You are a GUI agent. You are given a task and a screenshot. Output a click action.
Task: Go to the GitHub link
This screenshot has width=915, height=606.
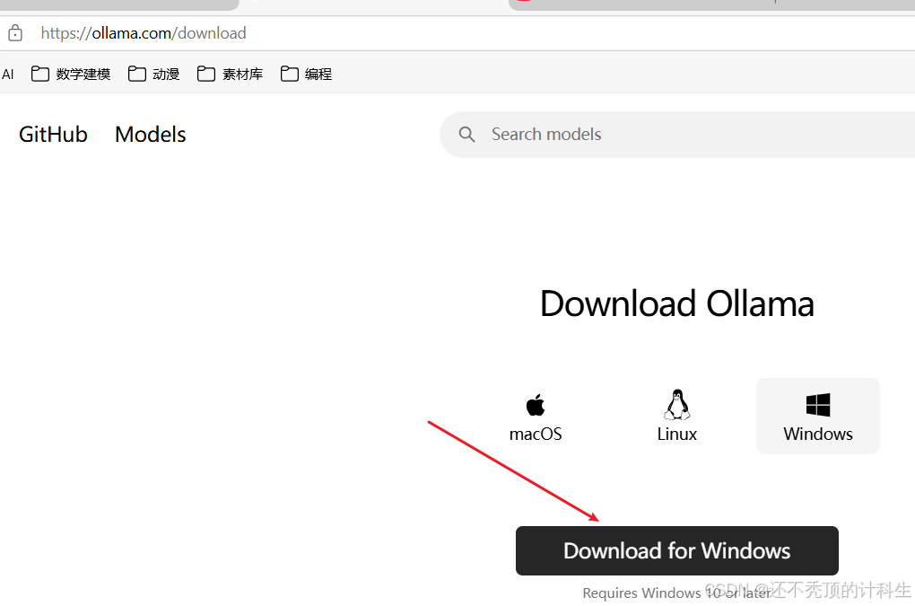coord(53,135)
